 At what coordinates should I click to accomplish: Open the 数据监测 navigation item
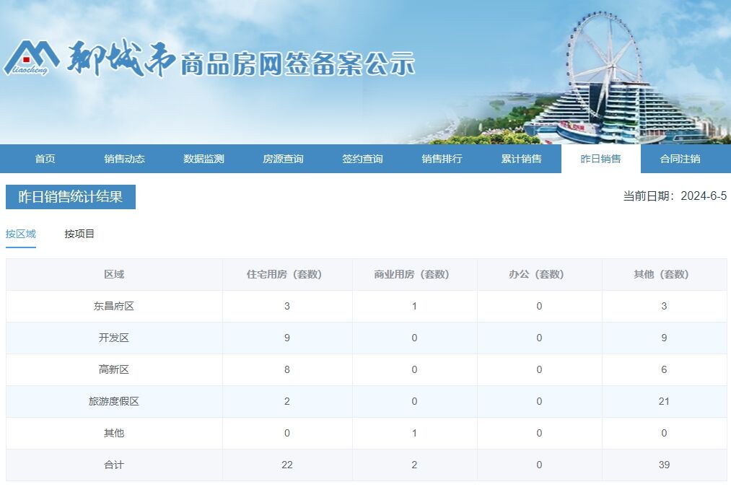click(x=203, y=159)
